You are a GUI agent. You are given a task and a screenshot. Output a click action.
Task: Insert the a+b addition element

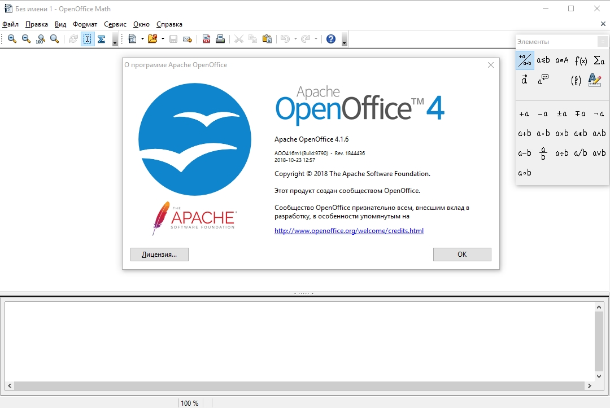tap(524, 133)
